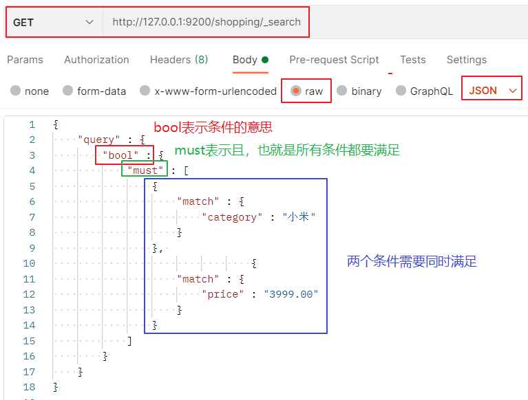Click the "match" key on line 6
Image resolution: width=528 pixels, height=400 pixels.
click(198, 201)
